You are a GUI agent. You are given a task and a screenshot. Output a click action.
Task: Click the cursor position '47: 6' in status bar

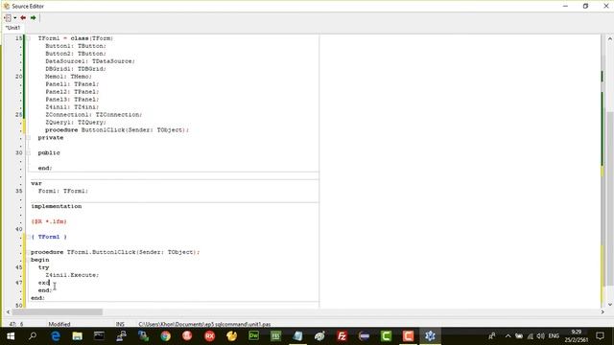pos(16,324)
